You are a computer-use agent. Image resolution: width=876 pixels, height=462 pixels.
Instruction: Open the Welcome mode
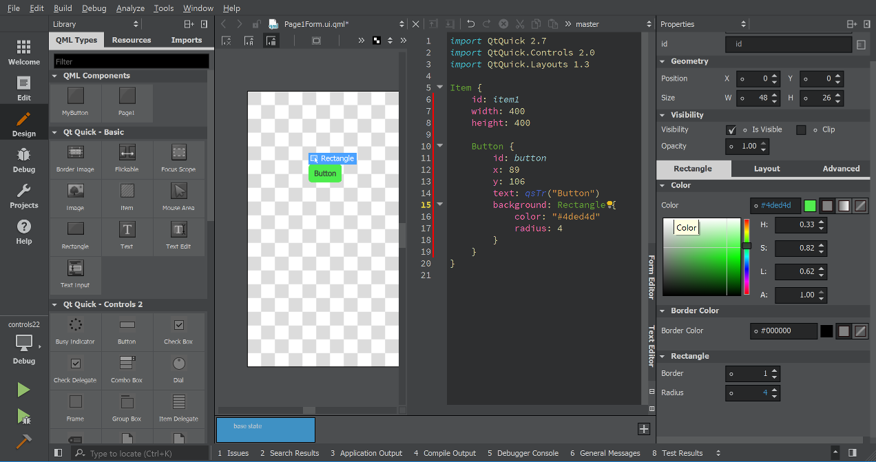click(x=23, y=52)
